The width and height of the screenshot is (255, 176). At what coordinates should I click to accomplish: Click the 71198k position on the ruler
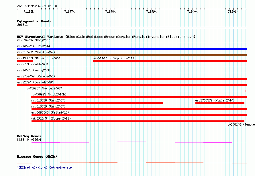coord(110,11)
